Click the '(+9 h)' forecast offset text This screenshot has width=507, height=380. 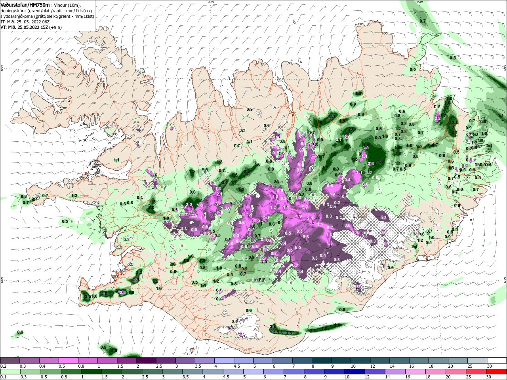click(56, 28)
